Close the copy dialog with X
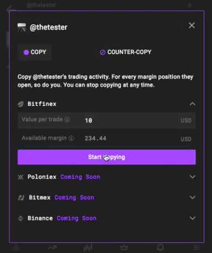Screen dimensions: 212x253 pos(191,25)
